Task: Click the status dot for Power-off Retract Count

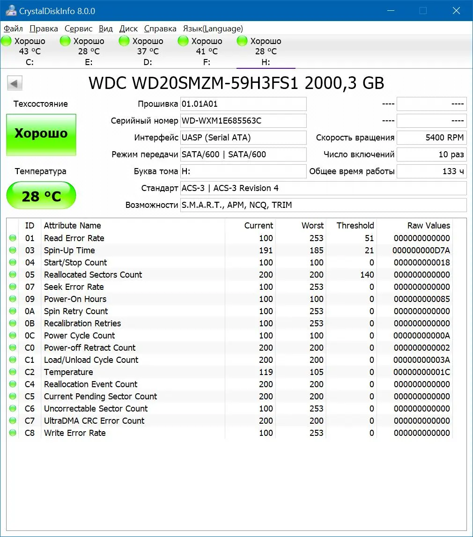Action: (13, 347)
